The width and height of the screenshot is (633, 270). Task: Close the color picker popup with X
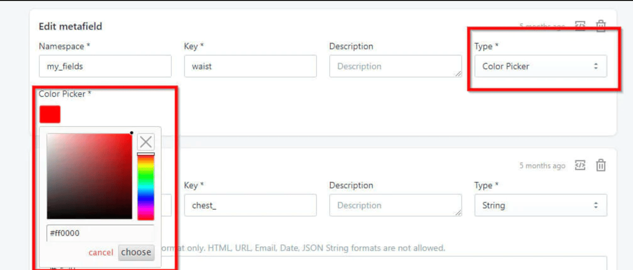146,142
